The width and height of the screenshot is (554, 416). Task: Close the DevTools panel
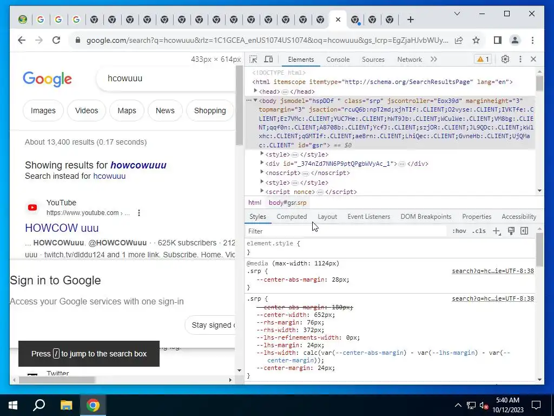[x=533, y=59]
